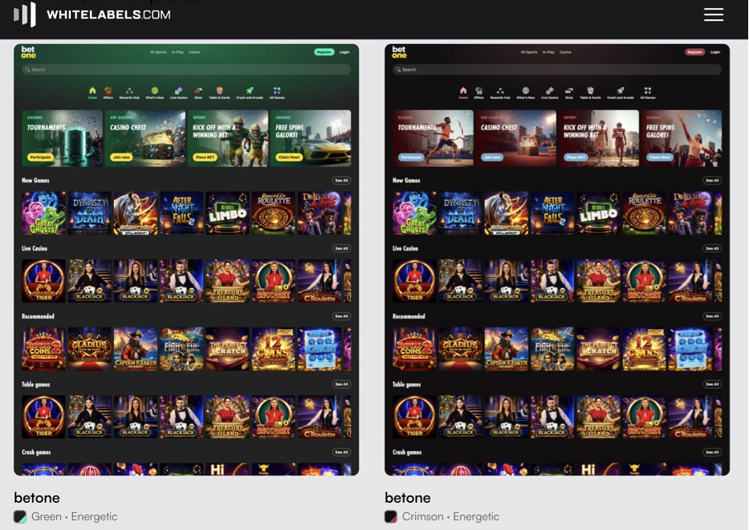The image size is (749, 530).
Task: Open Dynasty of Death game in Green template
Action: tap(89, 213)
